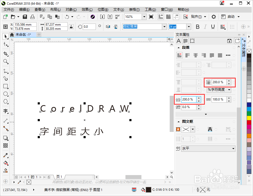Open the 对象(C) menu

point(71,9)
